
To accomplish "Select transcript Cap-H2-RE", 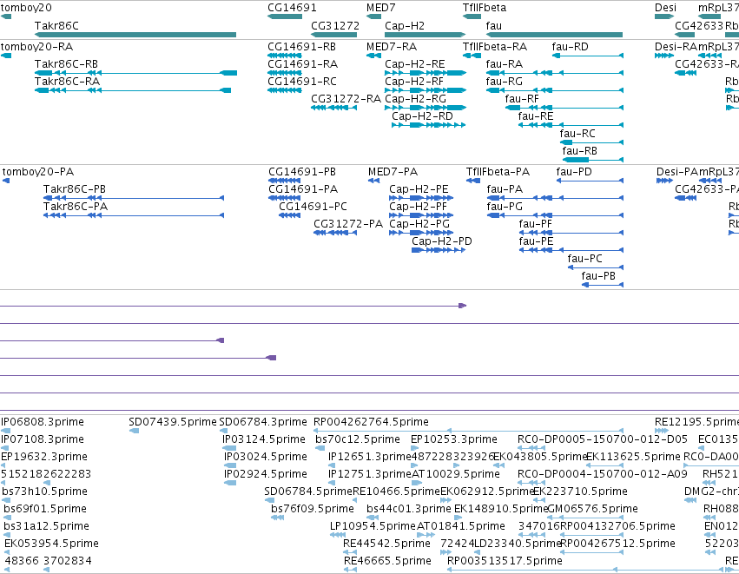I will (x=426, y=73).
